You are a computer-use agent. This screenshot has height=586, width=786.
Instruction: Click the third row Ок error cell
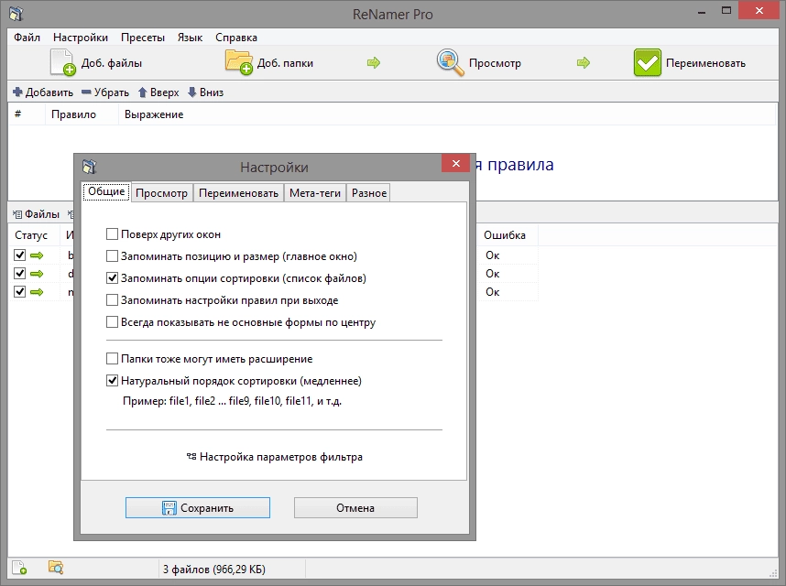pos(492,291)
